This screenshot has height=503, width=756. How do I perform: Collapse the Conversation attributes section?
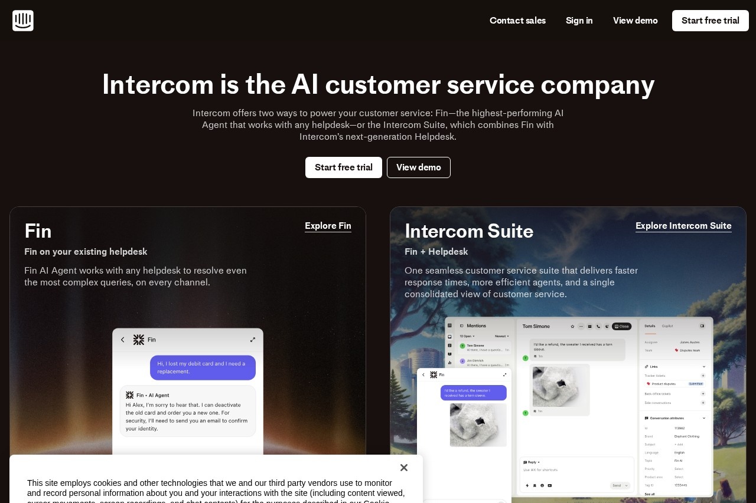704,418
